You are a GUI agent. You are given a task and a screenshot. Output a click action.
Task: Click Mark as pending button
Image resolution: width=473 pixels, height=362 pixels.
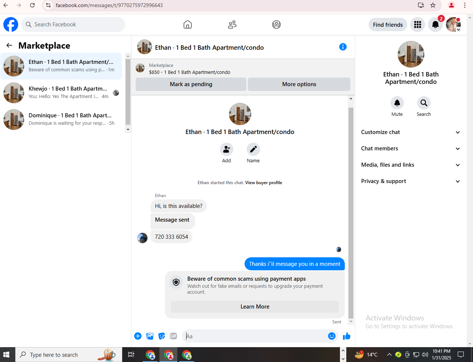[x=191, y=84]
